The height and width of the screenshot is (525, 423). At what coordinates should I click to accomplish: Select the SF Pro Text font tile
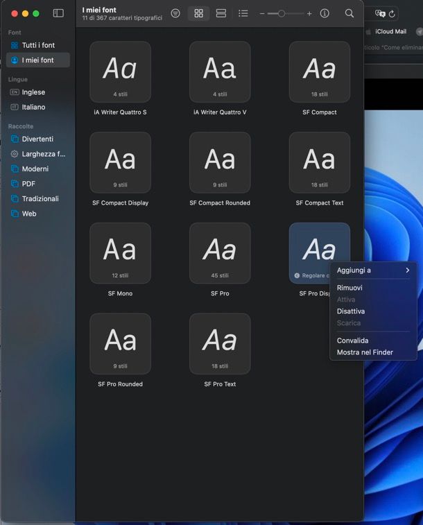(220, 344)
